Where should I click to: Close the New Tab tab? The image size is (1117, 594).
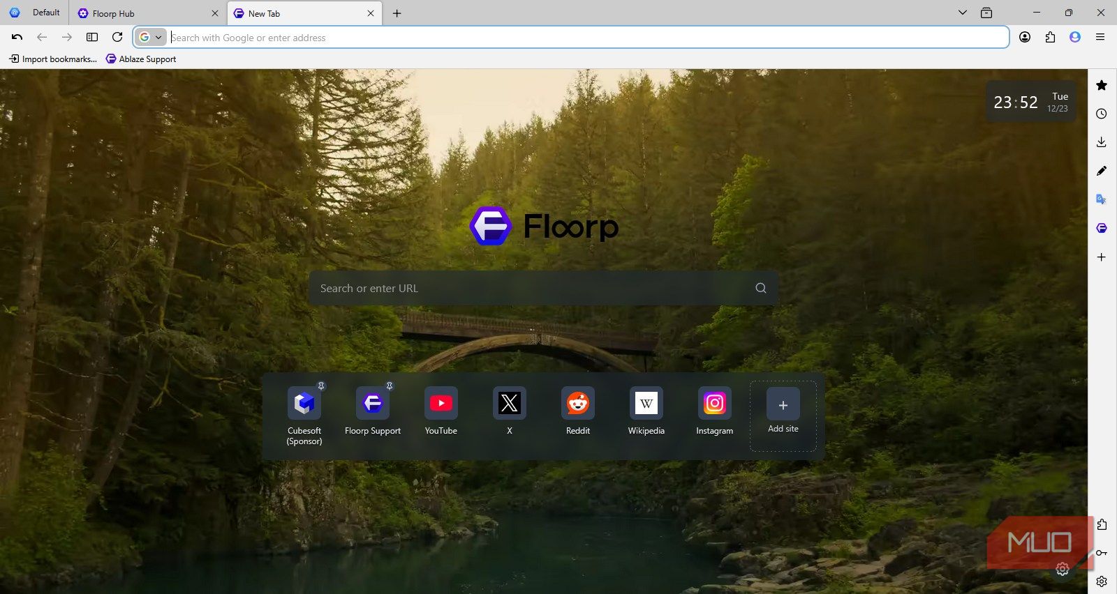371,13
